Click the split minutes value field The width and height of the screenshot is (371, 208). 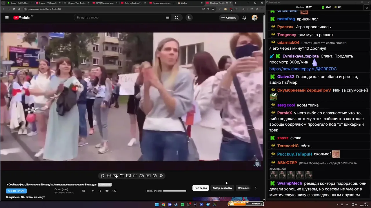click(x=83, y=191)
